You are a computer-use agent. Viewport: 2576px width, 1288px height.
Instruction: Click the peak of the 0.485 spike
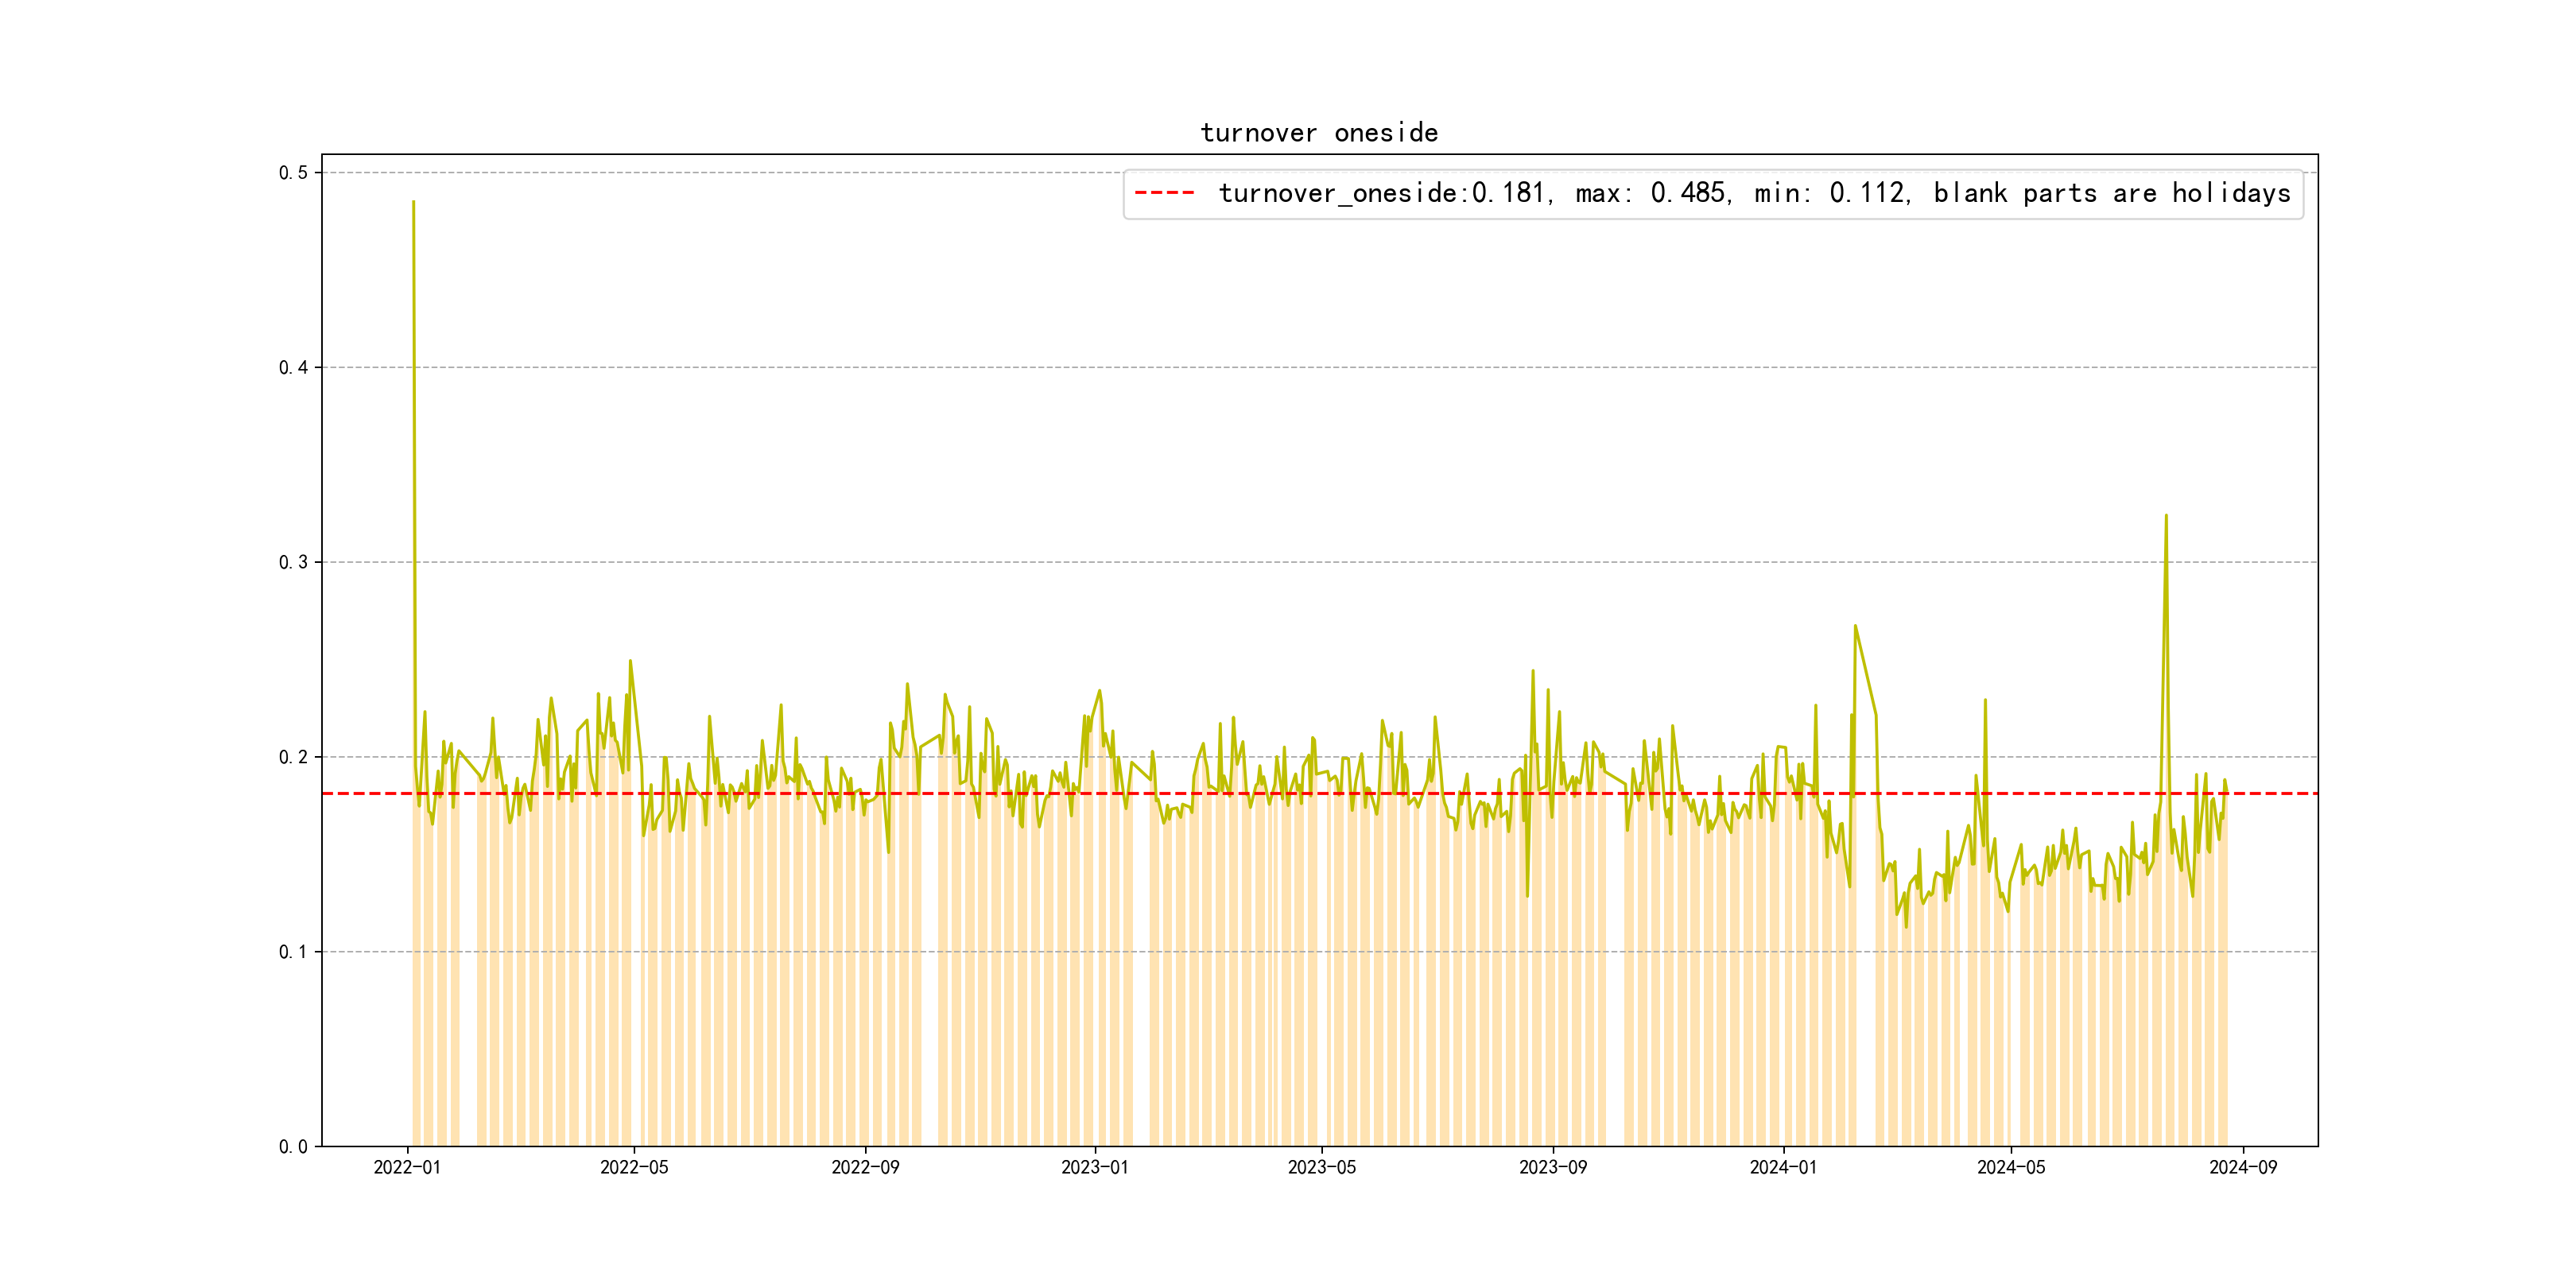pyautogui.click(x=413, y=202)
